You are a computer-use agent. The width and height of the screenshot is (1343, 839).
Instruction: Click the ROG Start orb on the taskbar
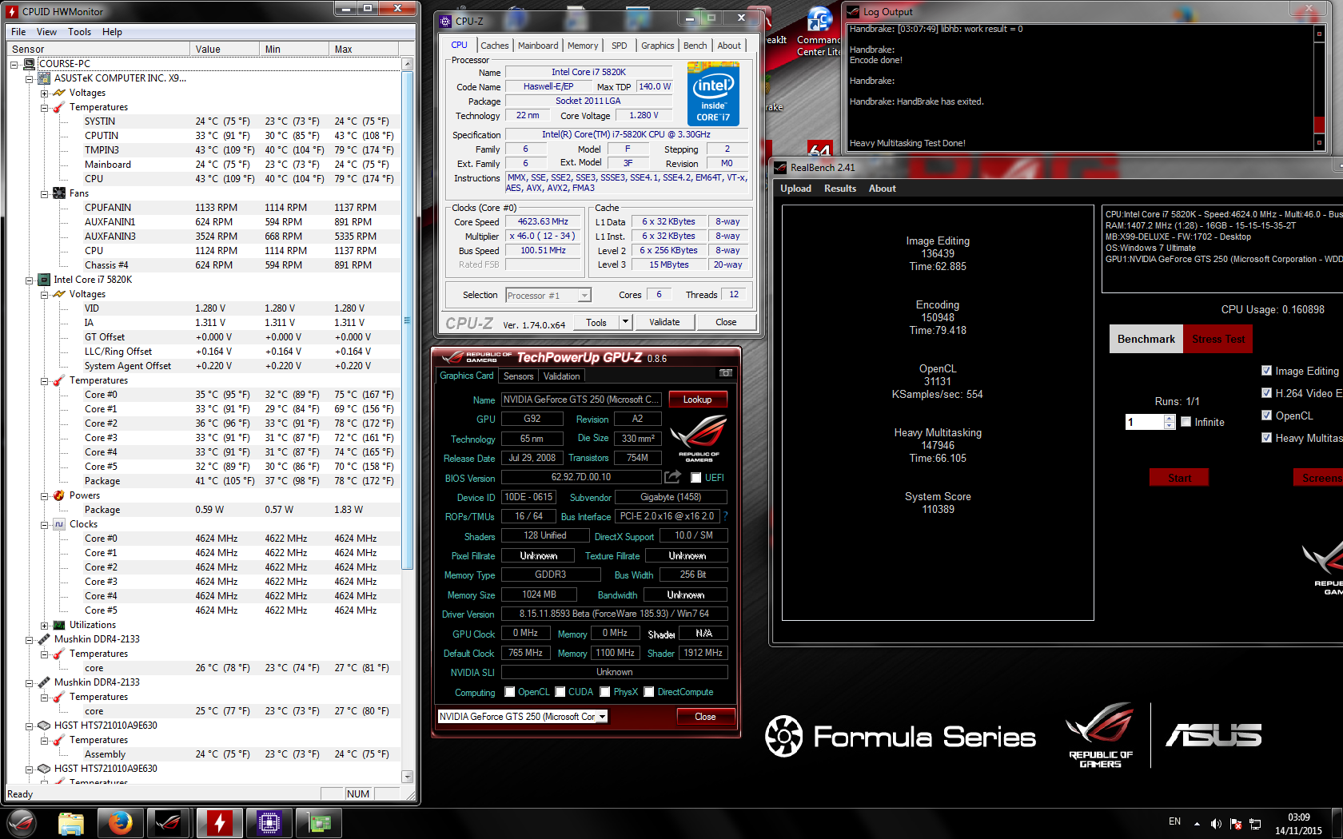22,823
